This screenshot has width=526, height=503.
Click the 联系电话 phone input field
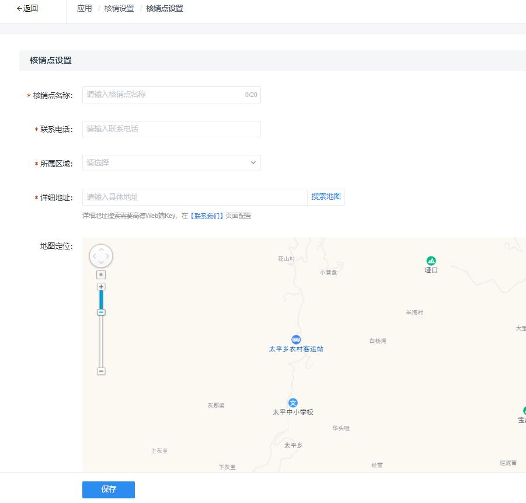[170, 129]
